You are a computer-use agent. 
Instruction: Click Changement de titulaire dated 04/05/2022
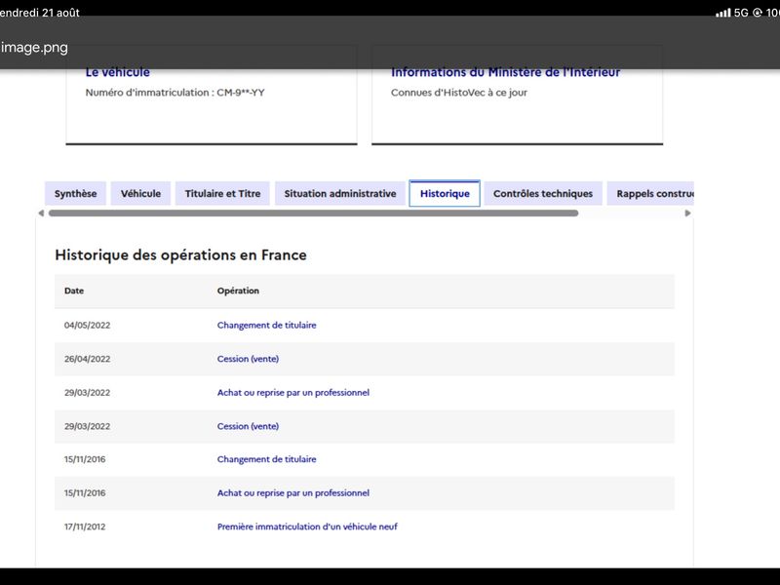266,326
